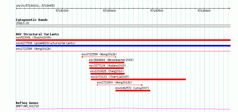Open variant label esv1010828 (Pang2010)
The image size is (238, 112).
107,71
